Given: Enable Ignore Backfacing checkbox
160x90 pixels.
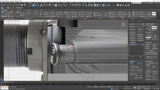Looking at the screenshot, I should (x=130, y=67).
